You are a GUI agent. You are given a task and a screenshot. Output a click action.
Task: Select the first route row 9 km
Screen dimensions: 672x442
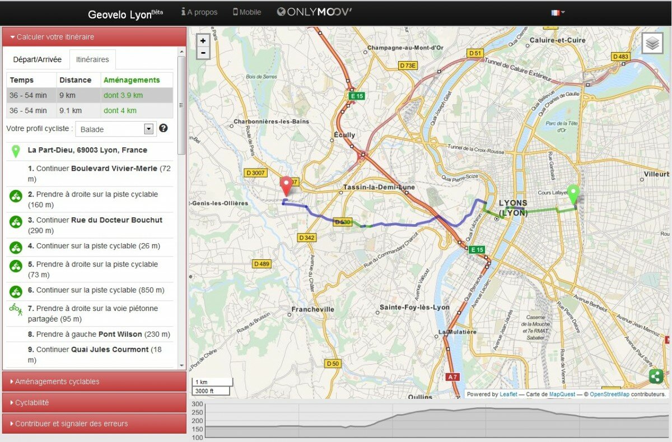pyautogui.click(x=90, y=95)
